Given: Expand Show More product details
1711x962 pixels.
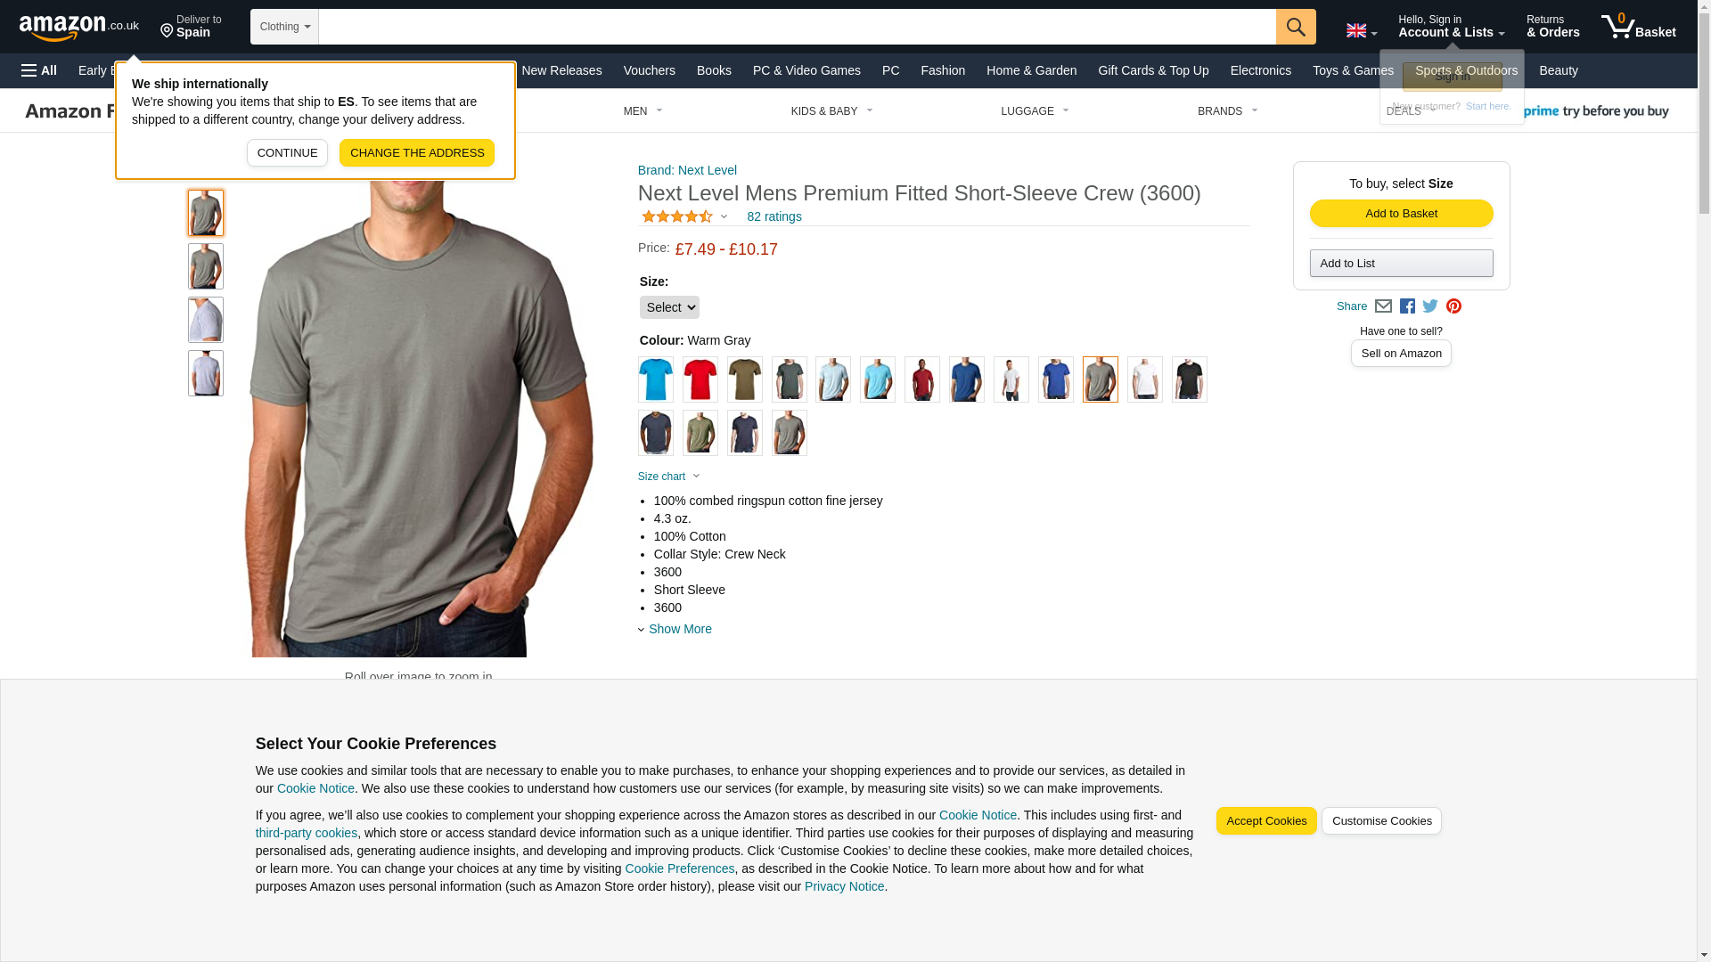Looking at the screenshot, I should tap(679, 629).
